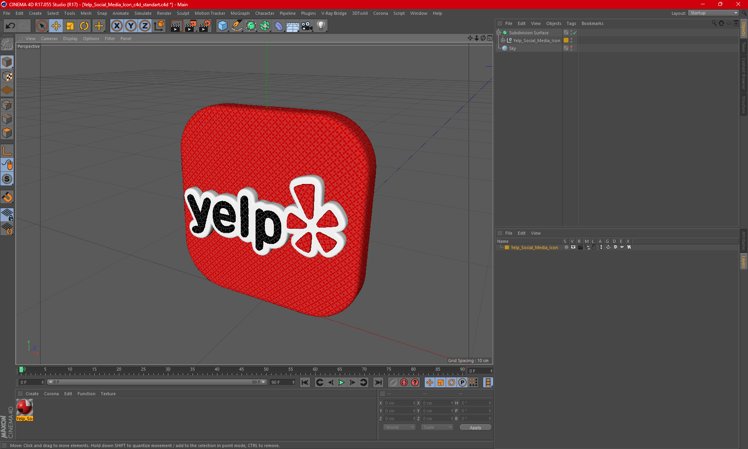
Task: Activate the Scale tool
Action: (70, 26)
